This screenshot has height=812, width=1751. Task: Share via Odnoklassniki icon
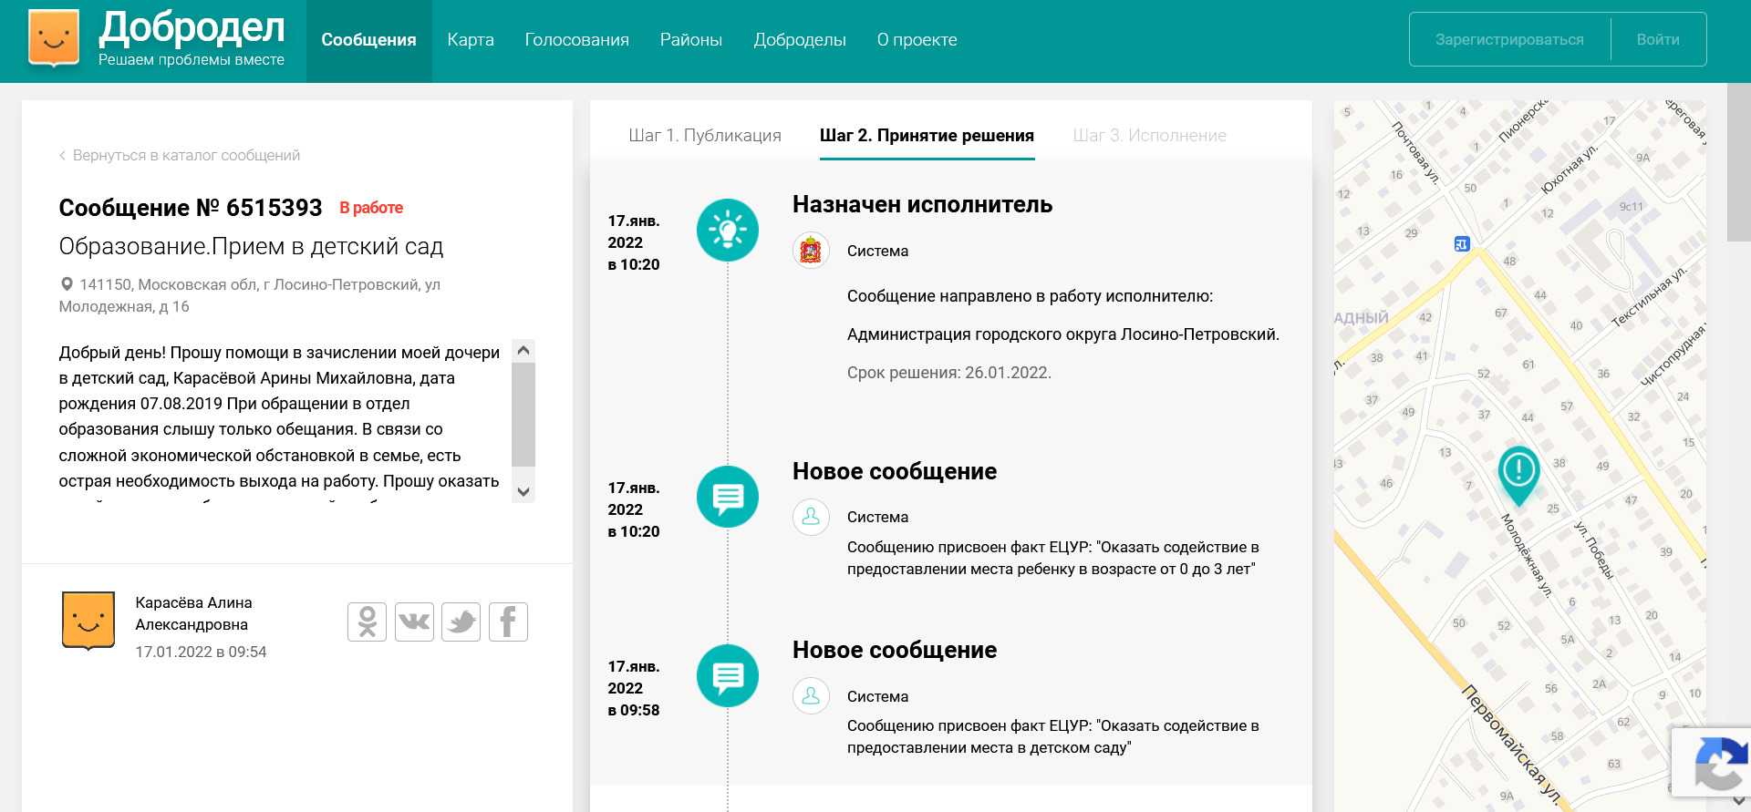(x=367, y=622)
